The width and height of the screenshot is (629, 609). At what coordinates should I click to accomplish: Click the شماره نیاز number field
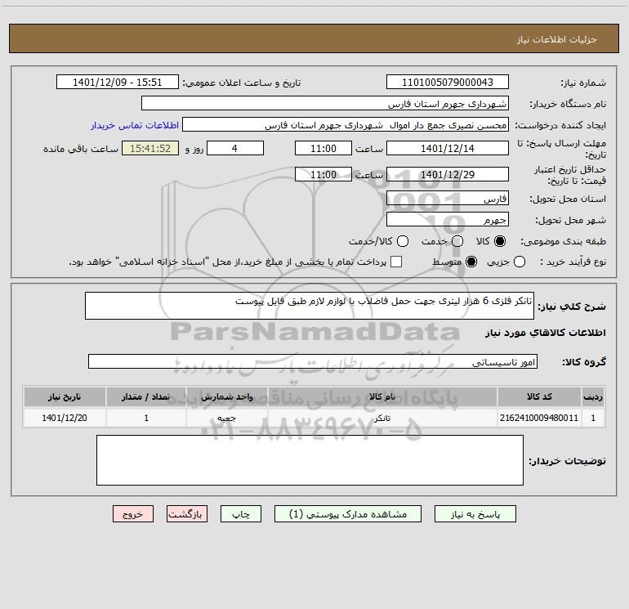tap(448, 82)
